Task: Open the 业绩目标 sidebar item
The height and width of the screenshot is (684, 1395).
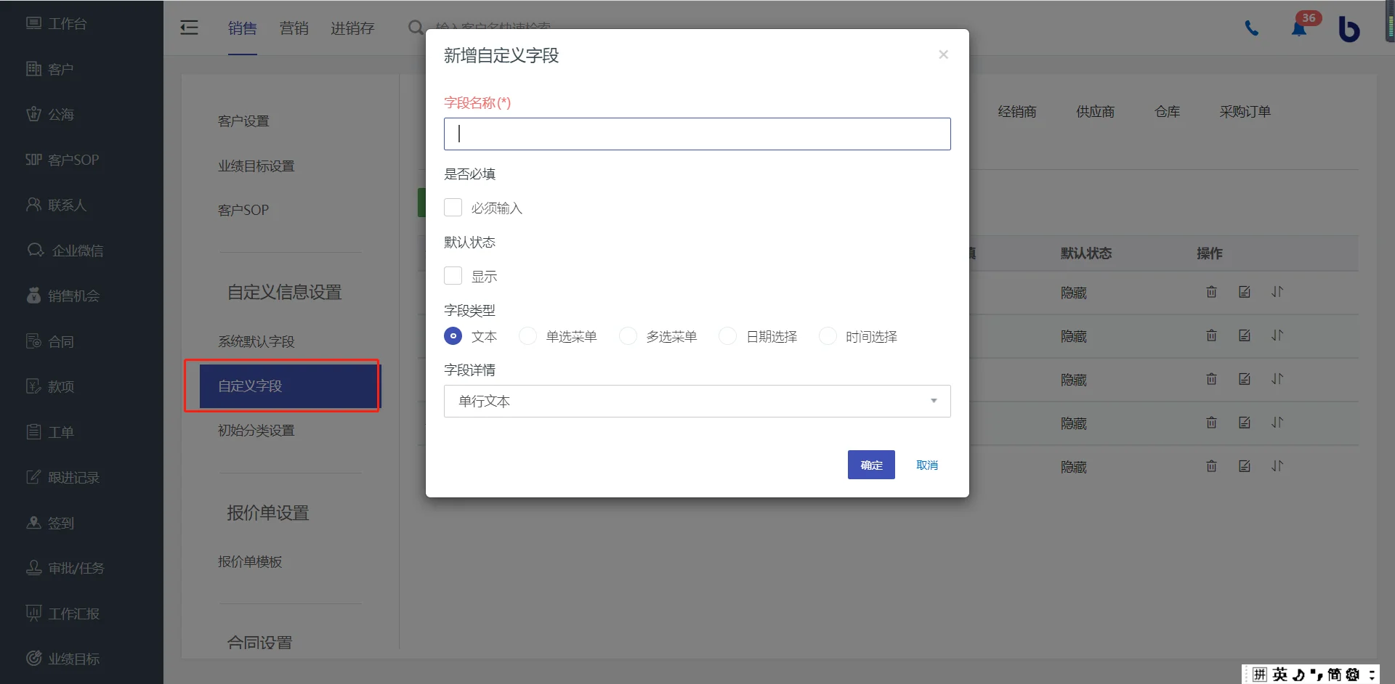Action: pos(62,659)
